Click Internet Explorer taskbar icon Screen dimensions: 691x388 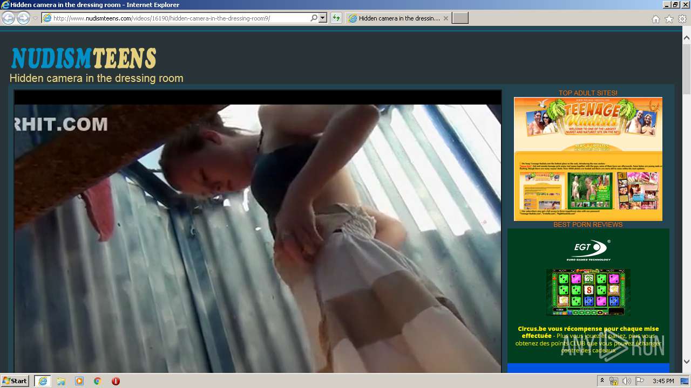tap(43, 381)
